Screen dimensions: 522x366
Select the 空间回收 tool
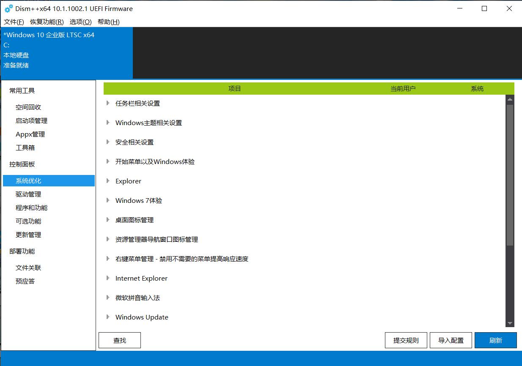pos(28,107)
